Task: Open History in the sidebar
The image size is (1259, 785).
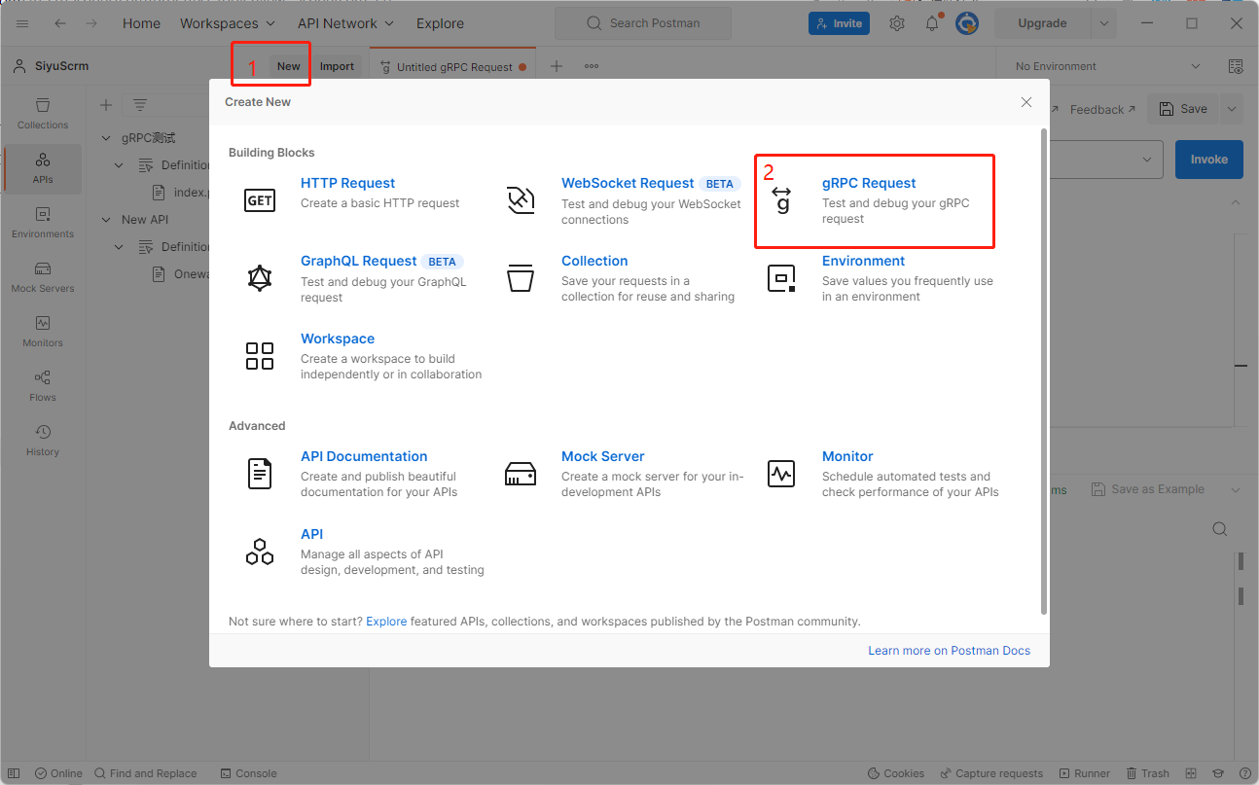Action: 43,440
